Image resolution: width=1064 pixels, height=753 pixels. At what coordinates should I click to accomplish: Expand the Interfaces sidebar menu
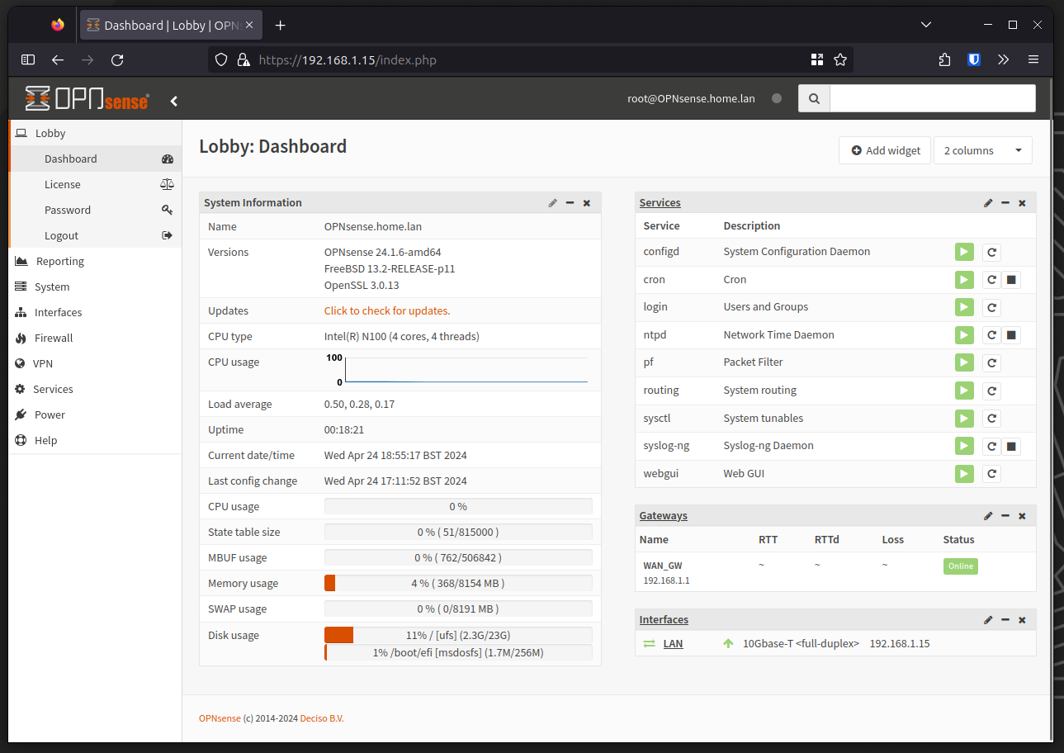click(x=95, y=312)
